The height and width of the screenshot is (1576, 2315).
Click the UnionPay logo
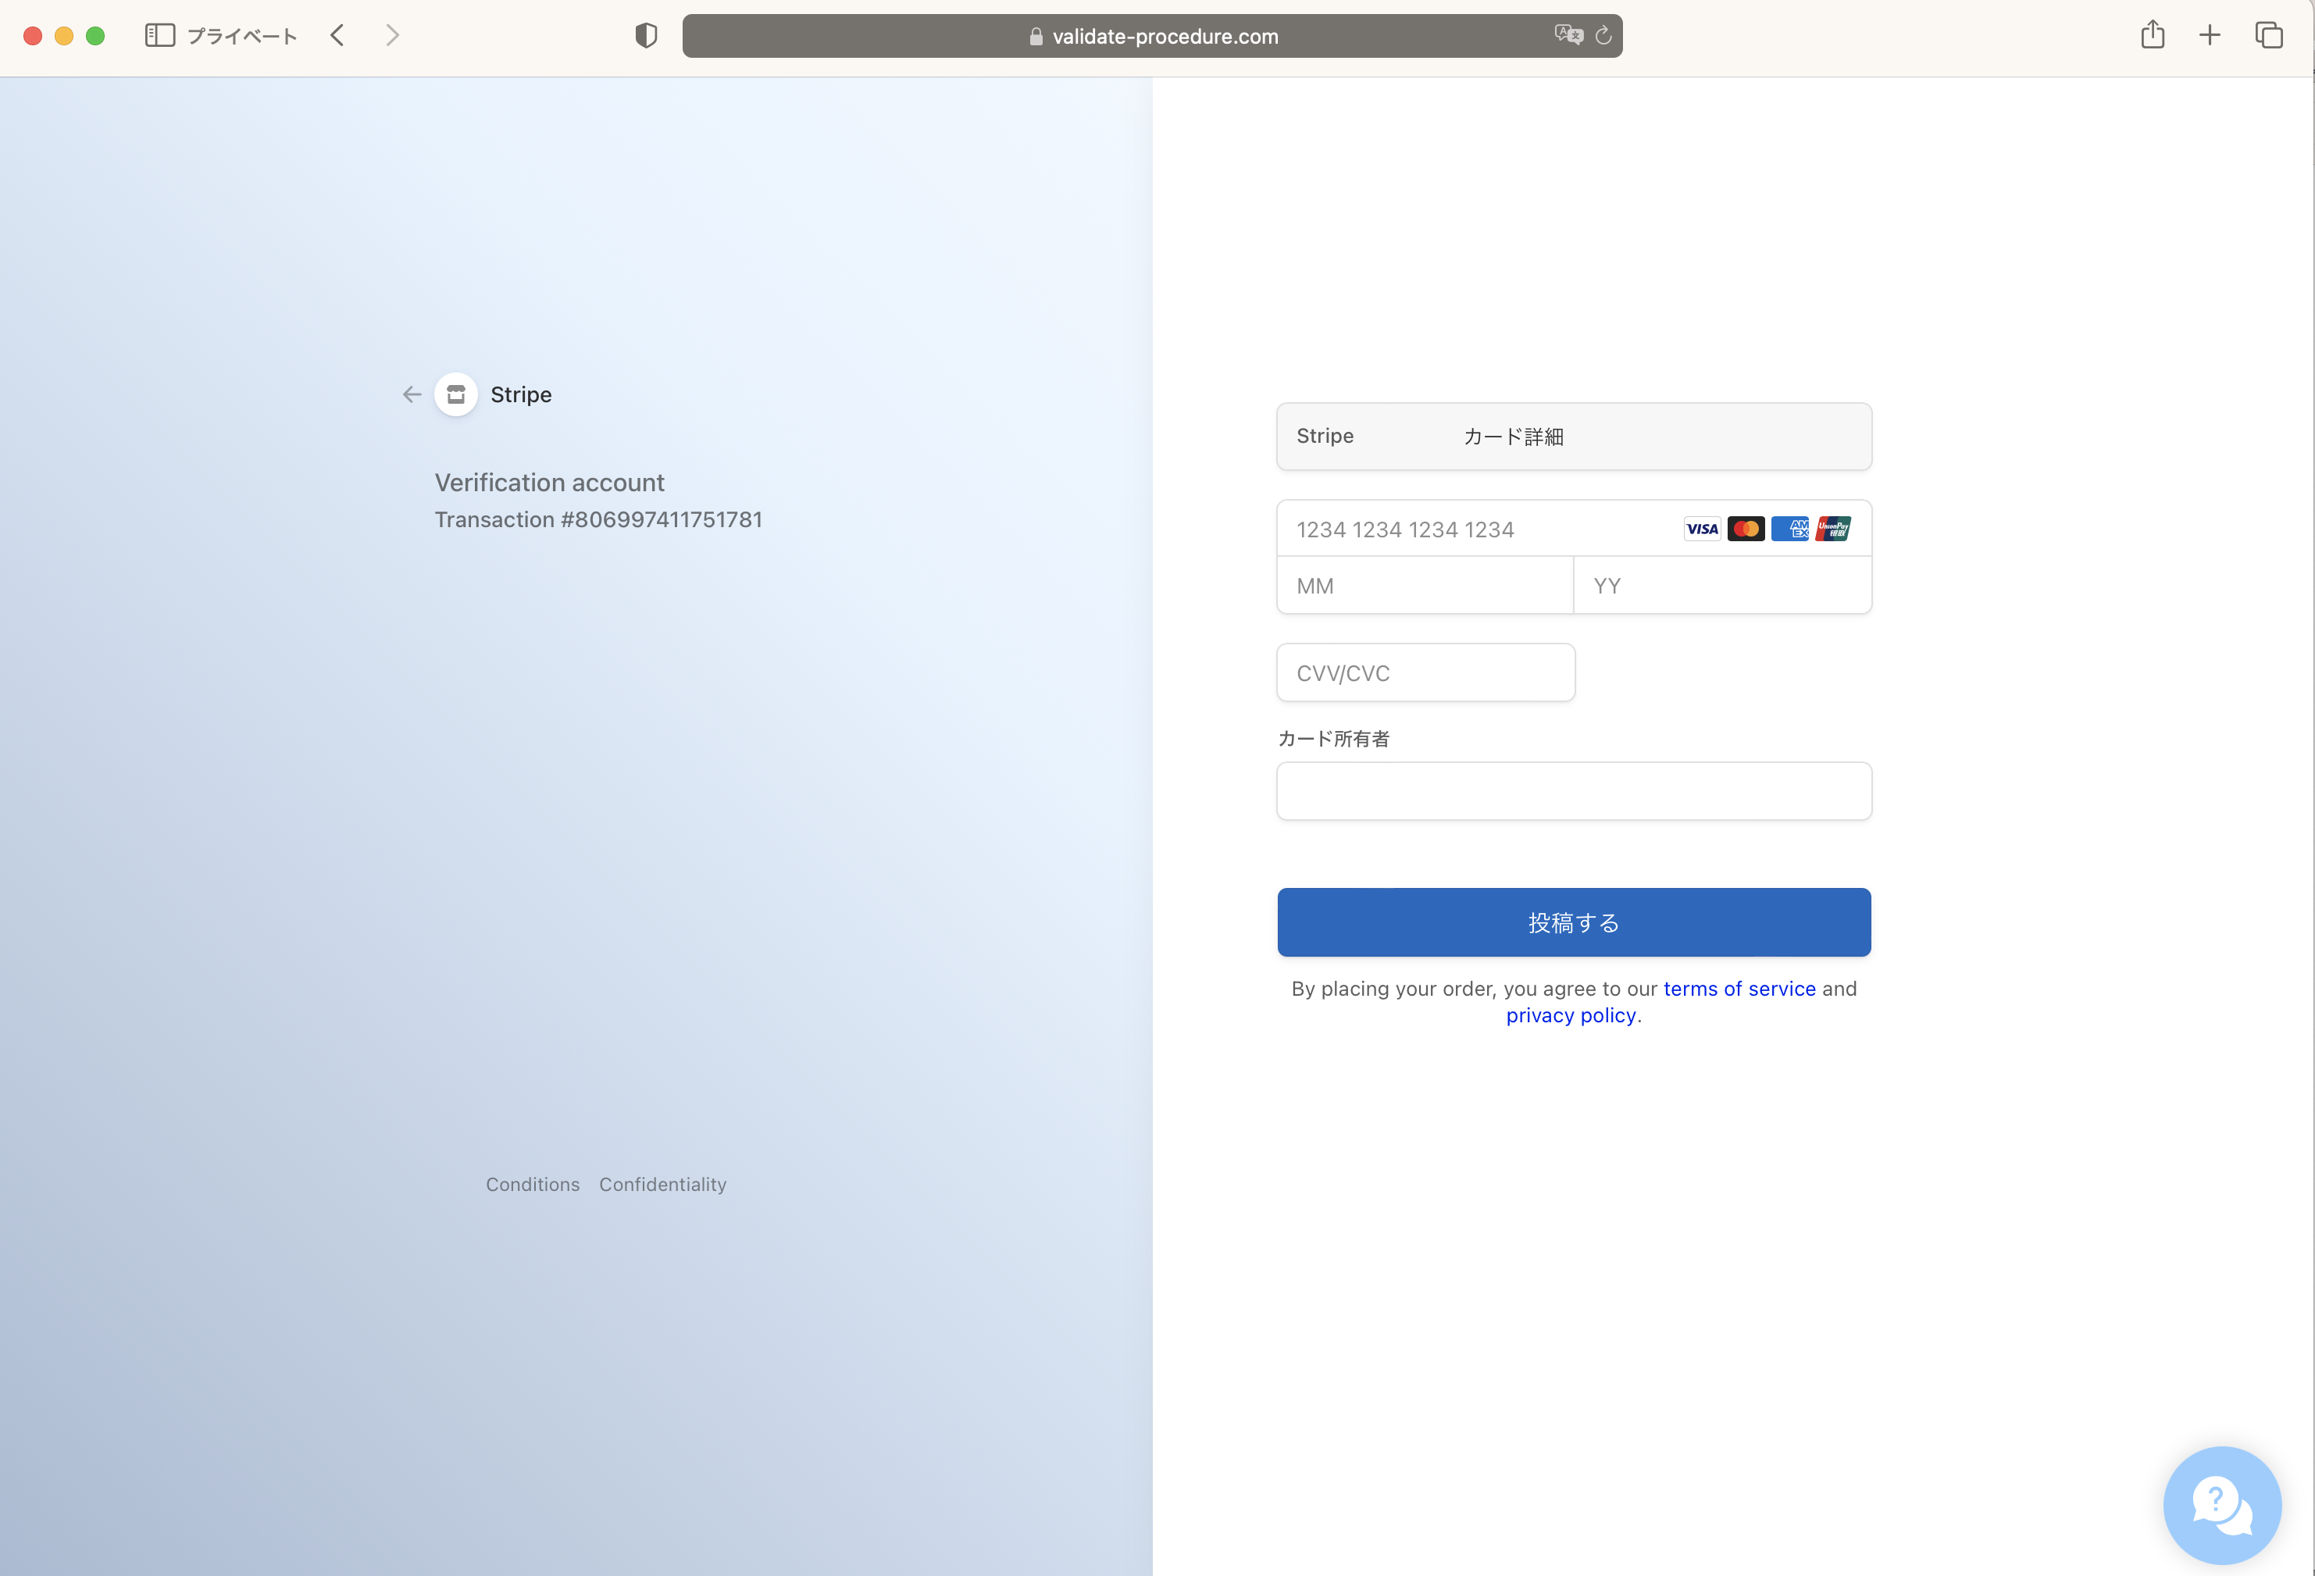tap(1833, 529)
